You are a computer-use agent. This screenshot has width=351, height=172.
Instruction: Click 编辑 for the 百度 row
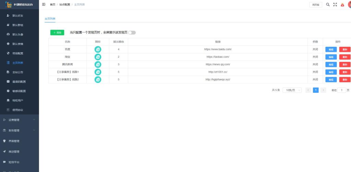point(331,49)
